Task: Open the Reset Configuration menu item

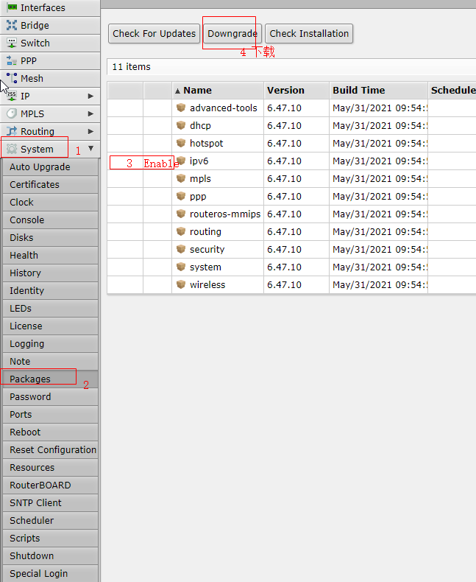Action: point(52,449)
